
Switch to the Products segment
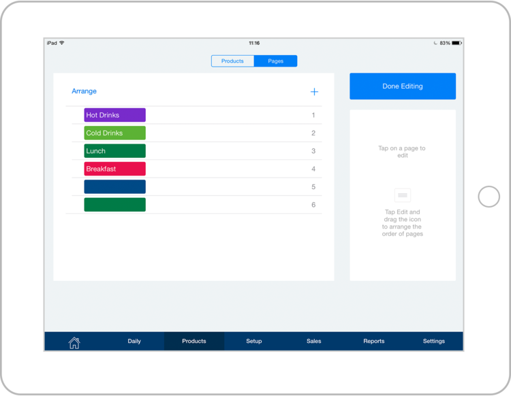click(232, 61)
